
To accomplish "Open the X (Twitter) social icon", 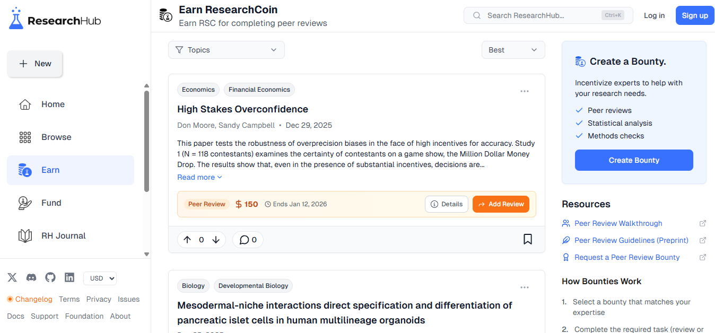I will click(x=12, y=277).
